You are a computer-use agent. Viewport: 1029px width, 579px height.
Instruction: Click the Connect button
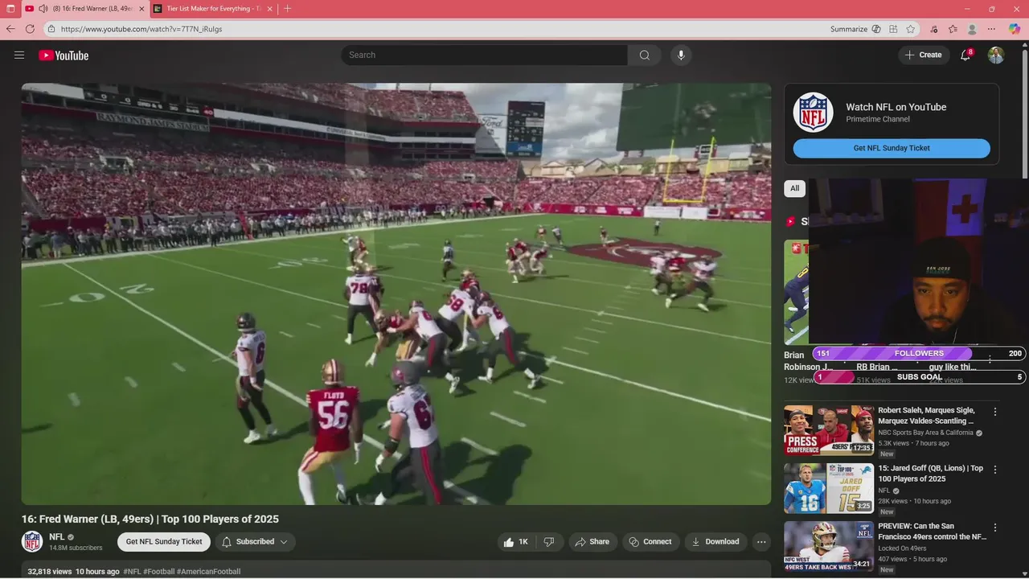point(651,542)
